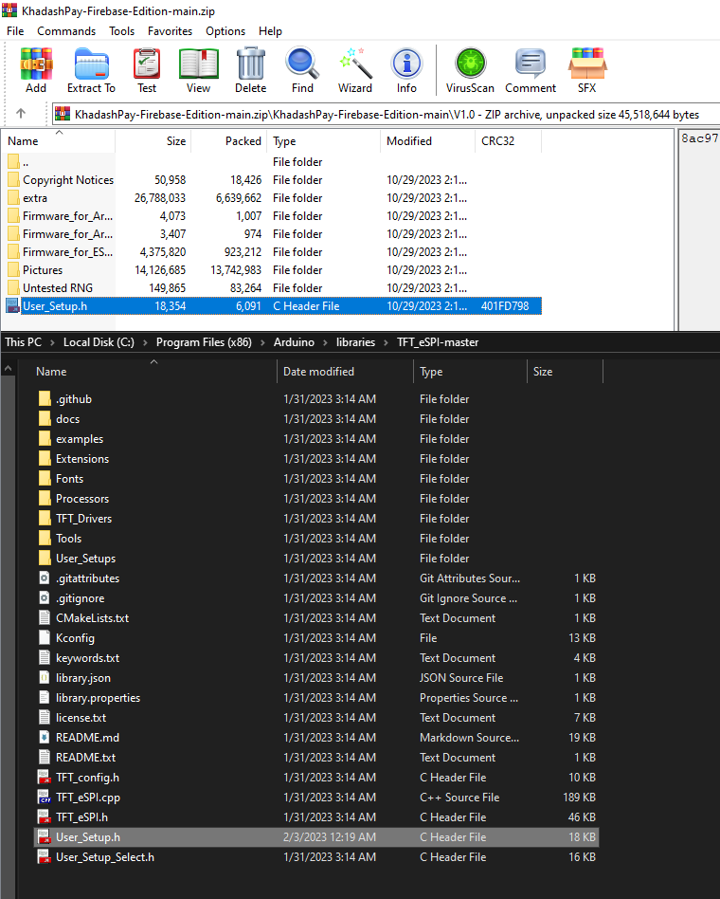Image resolution: width=720 pixels, height=899 pixels.
Task: Sort WinRAR list by CRC32 column
Action: pyautogui.click(x=508, y=141)
